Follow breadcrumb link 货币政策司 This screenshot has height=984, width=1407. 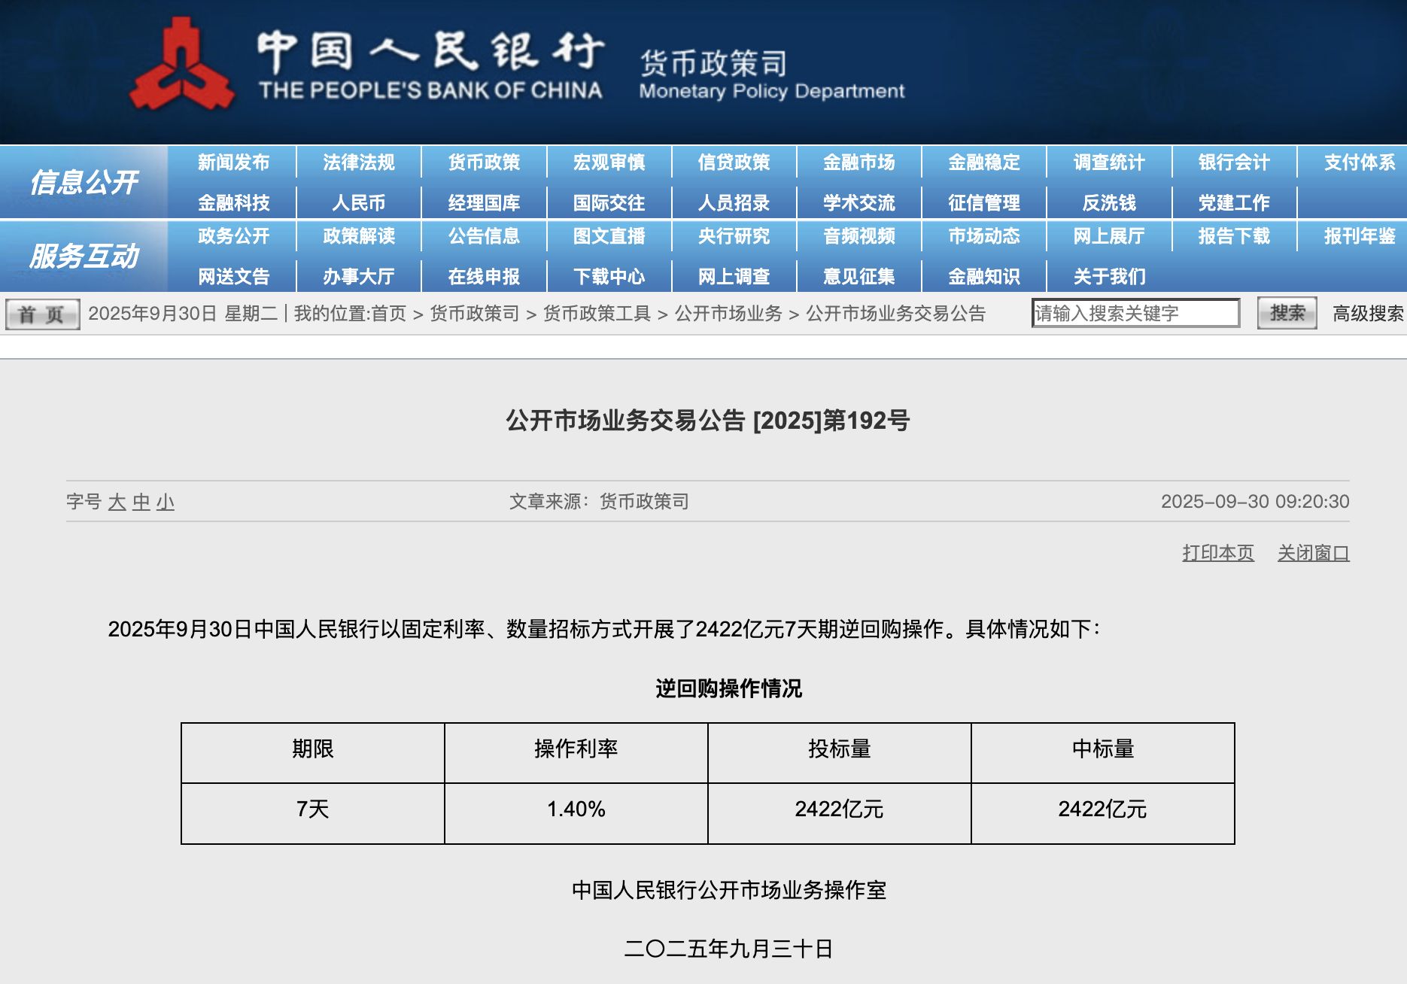474,314
